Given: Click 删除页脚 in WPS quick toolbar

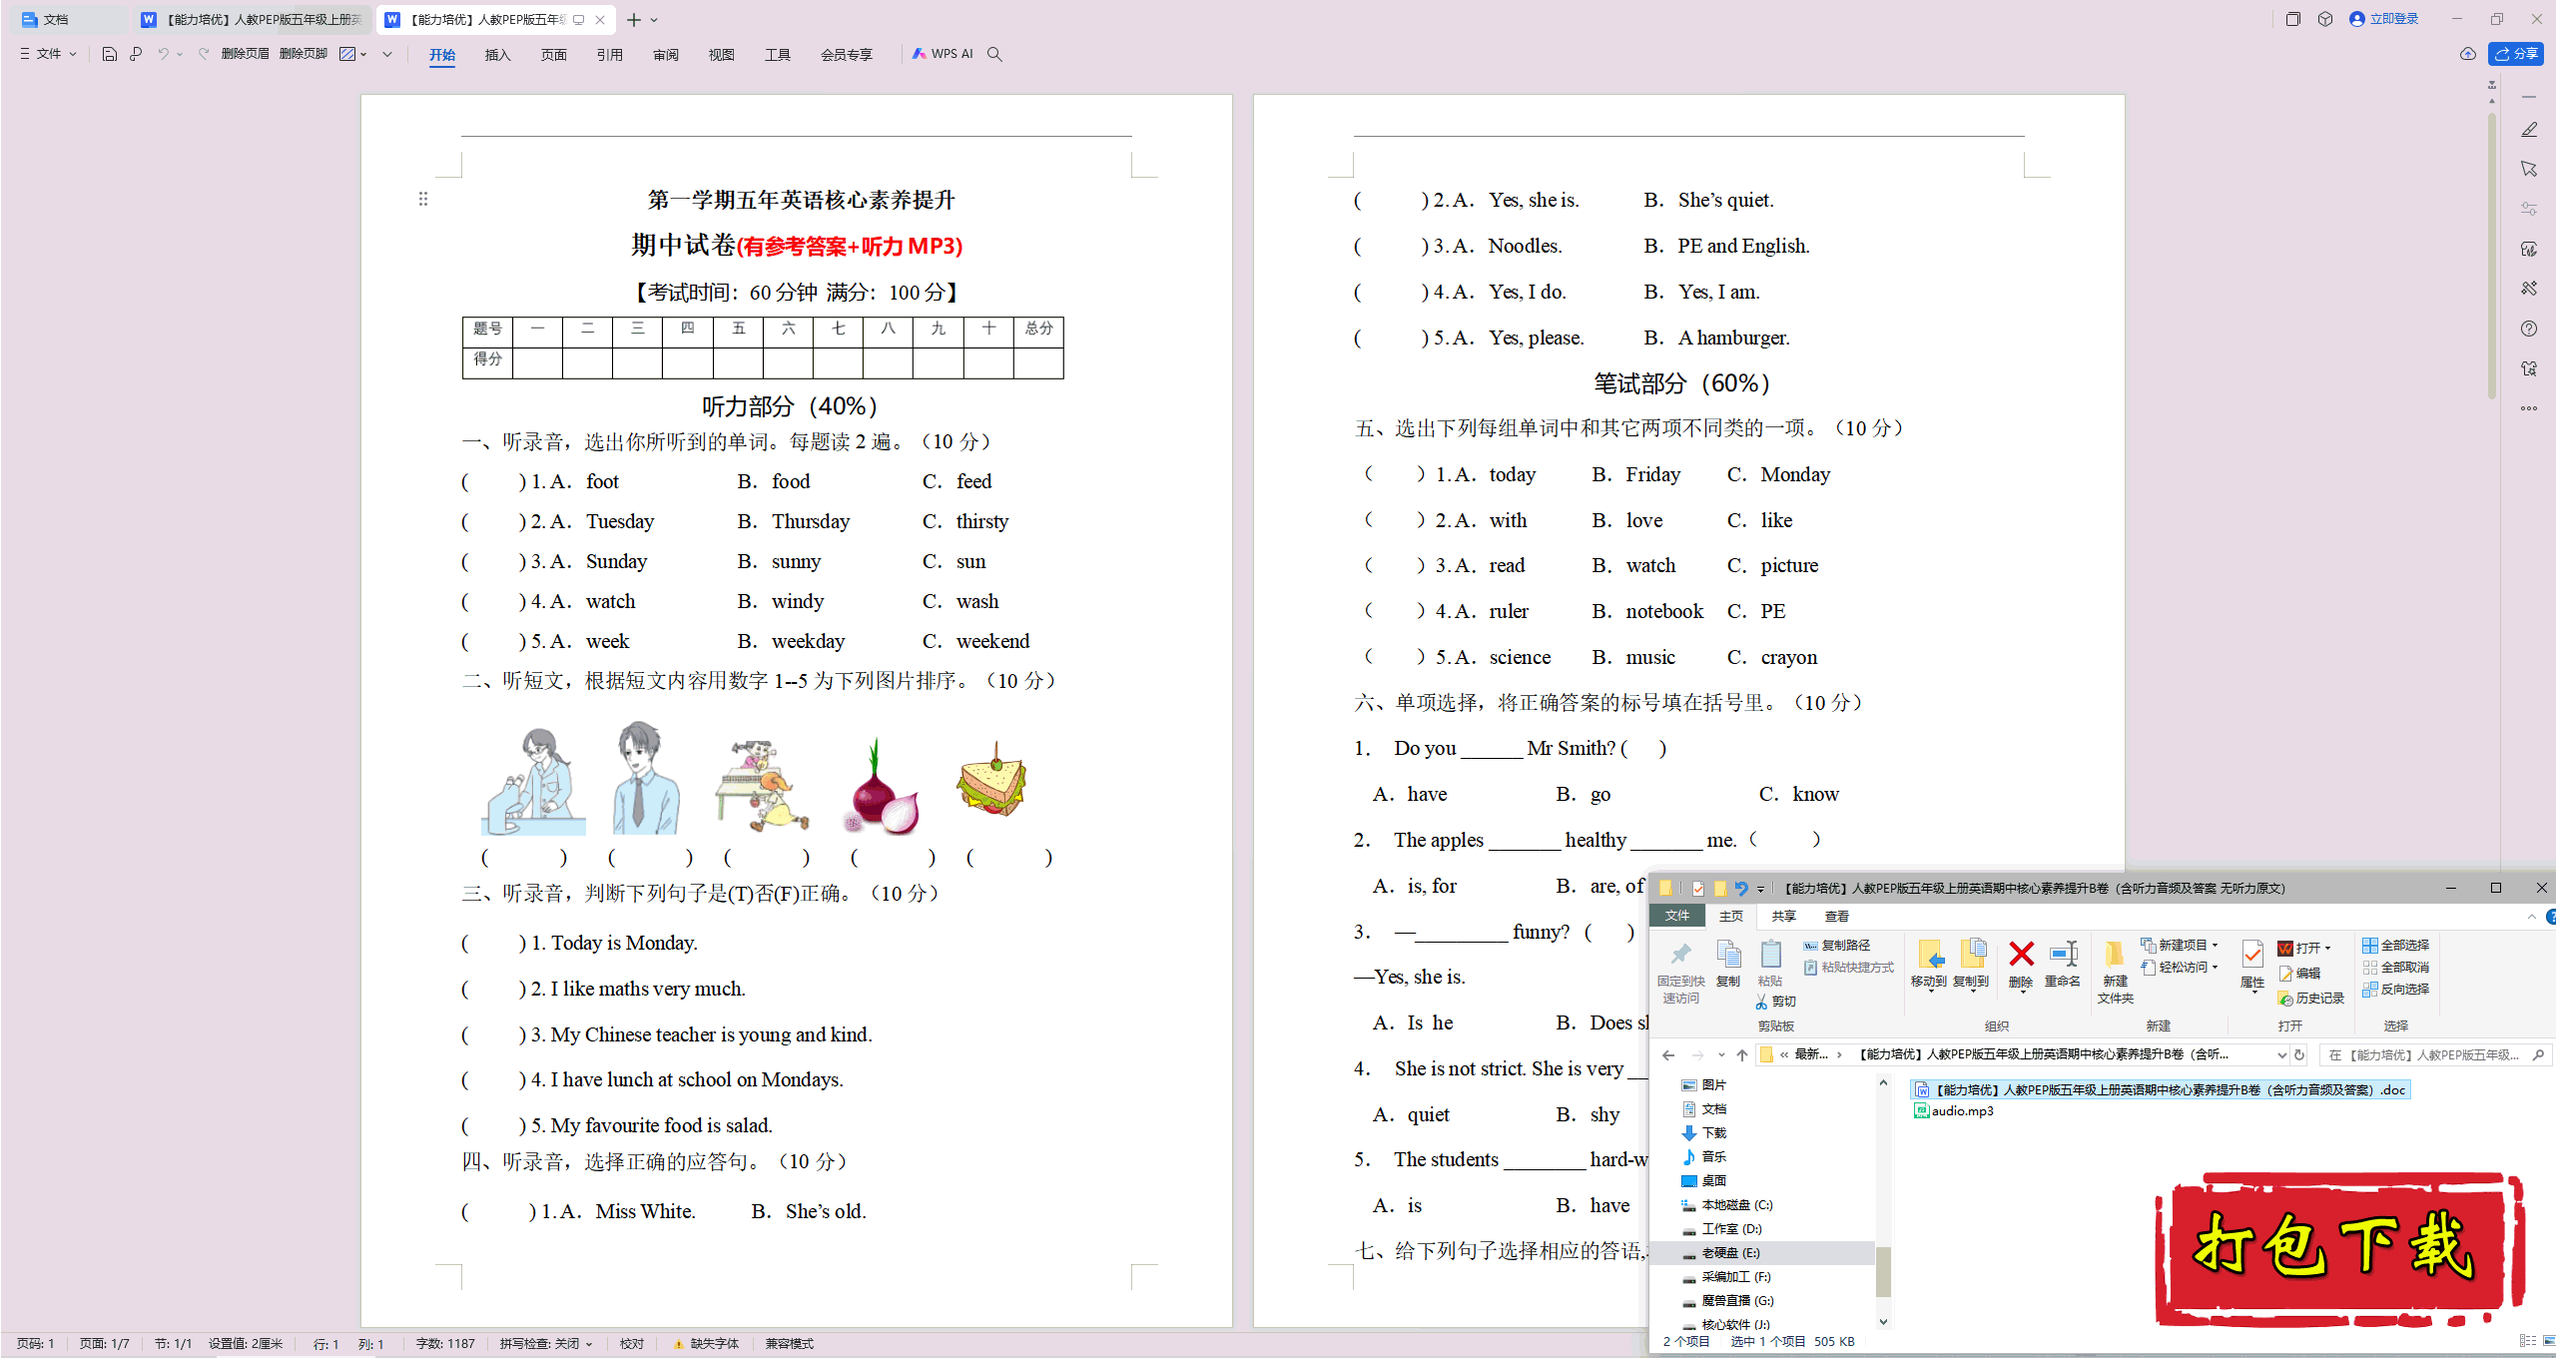Looking at the screenshot, I should [304, 54].
